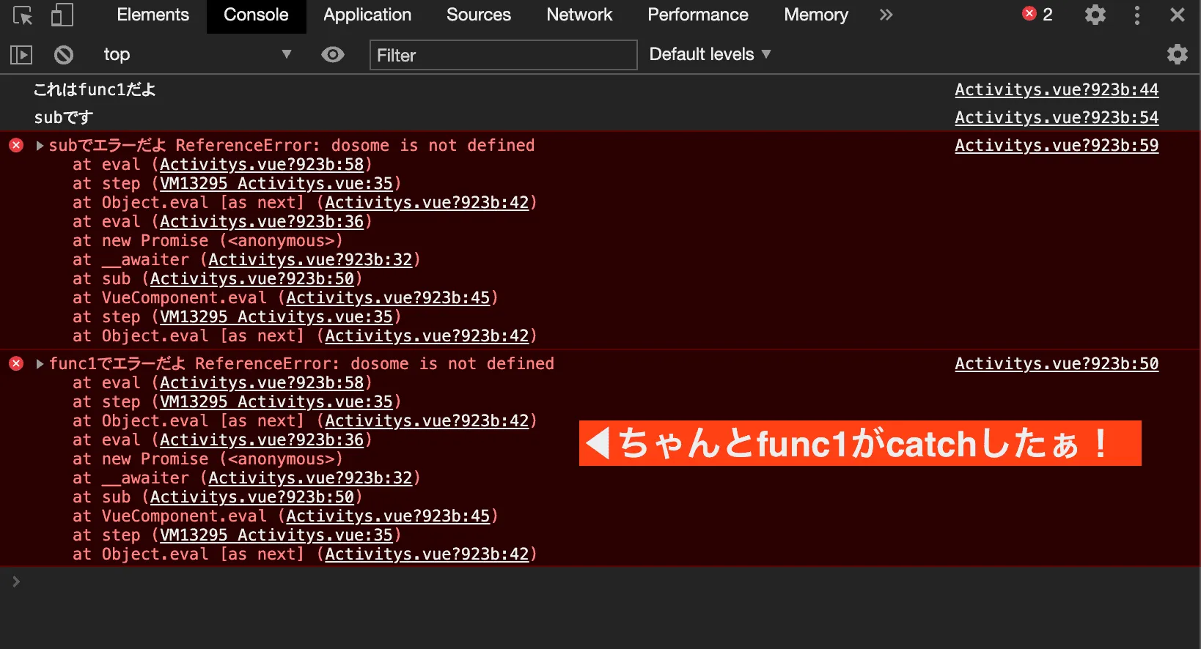Open the top JavaScript context dropdown
Image resolution: width=1201 pixels, height=649 pixels.
tap(197, 54)
